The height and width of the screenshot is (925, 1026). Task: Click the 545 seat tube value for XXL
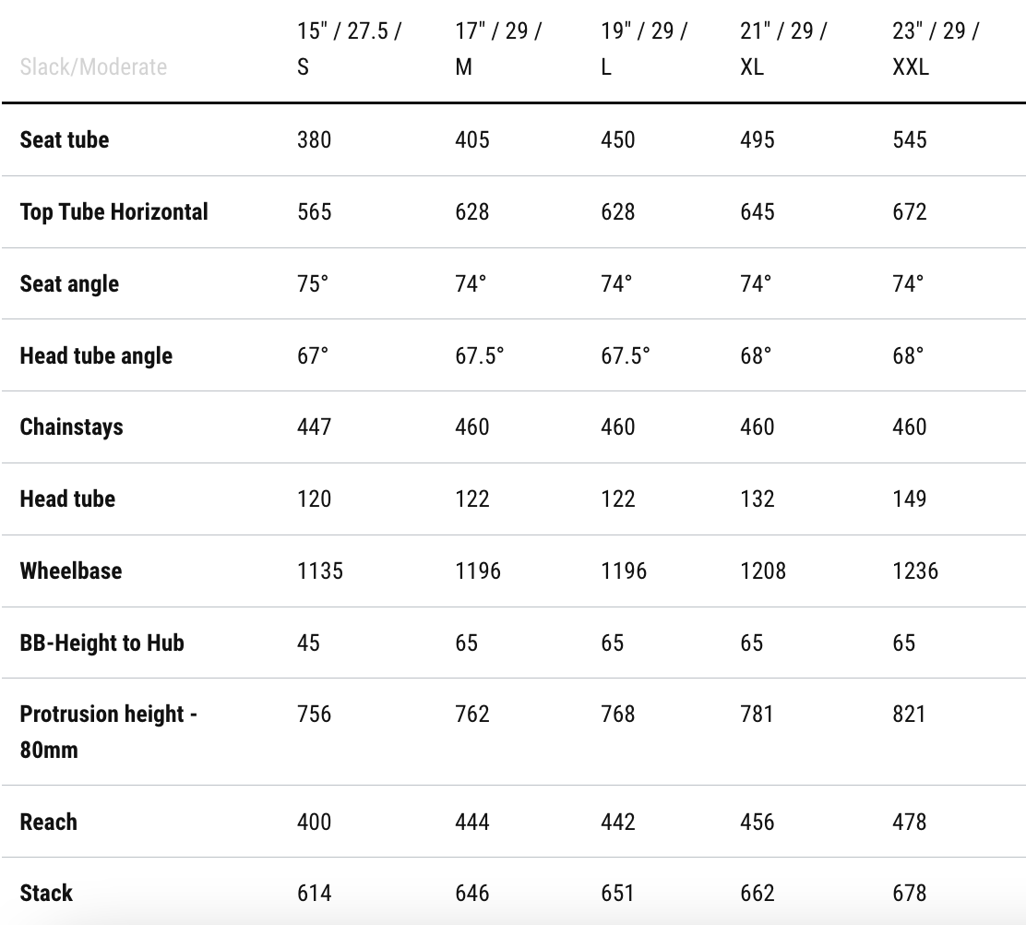tap(910, 139)
